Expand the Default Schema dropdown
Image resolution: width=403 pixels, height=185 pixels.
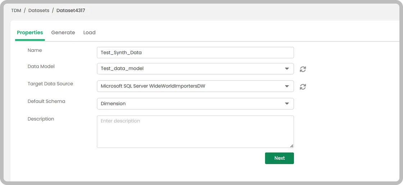(x=195, y=104)
